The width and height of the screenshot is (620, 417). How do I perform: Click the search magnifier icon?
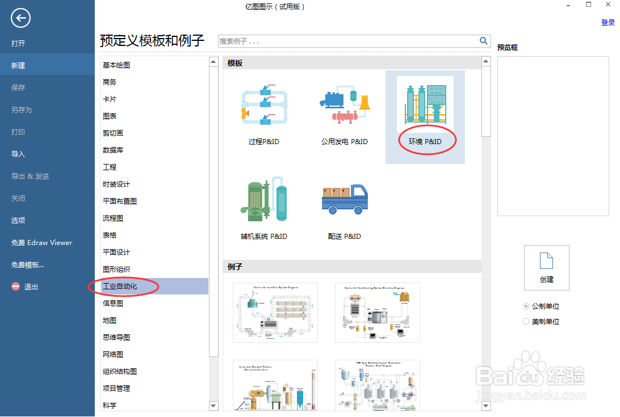tap(483, 40)
